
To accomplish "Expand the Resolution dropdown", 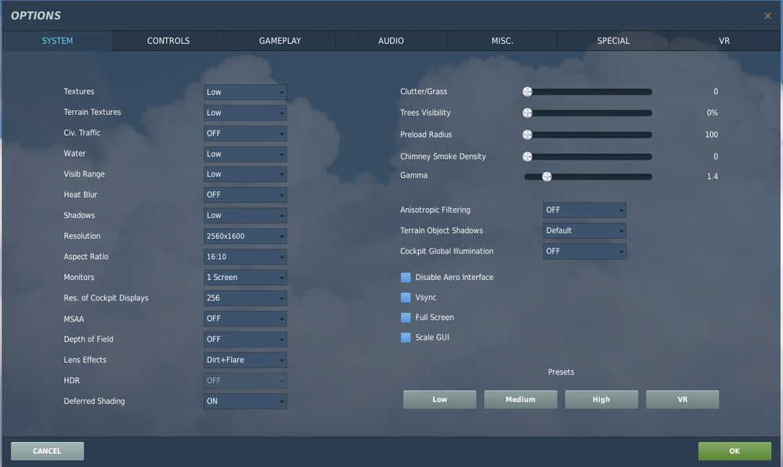I will 245,235.
